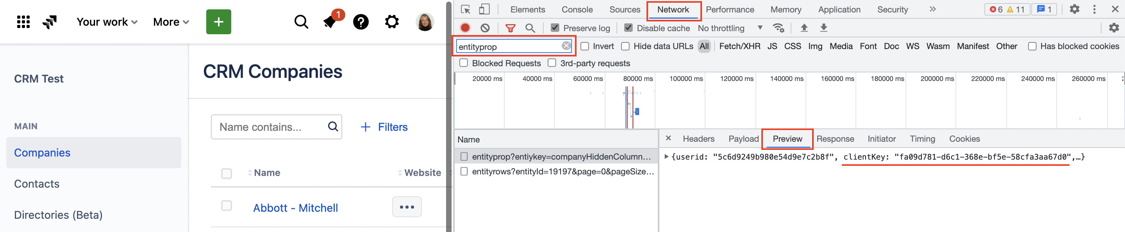Select the inspect element picker tool

[466, 10]
